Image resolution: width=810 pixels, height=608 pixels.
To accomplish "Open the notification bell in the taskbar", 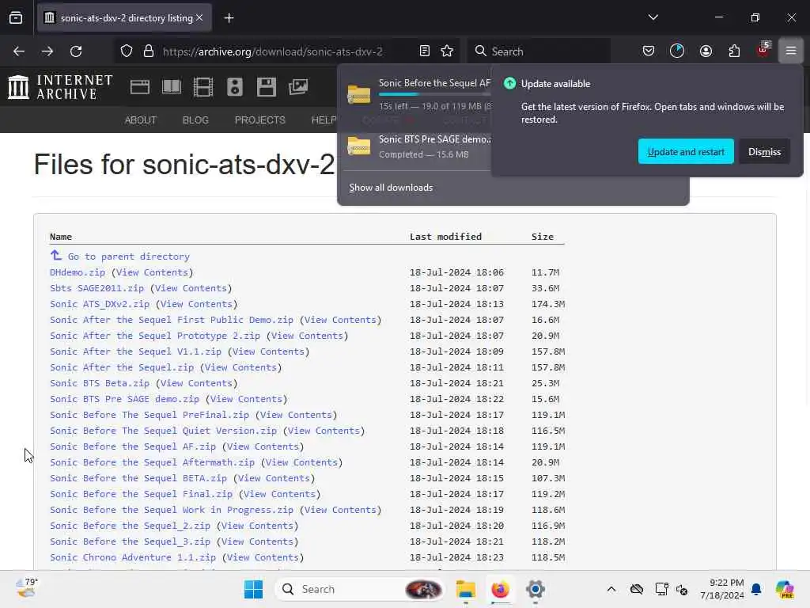I will (755, 589).
